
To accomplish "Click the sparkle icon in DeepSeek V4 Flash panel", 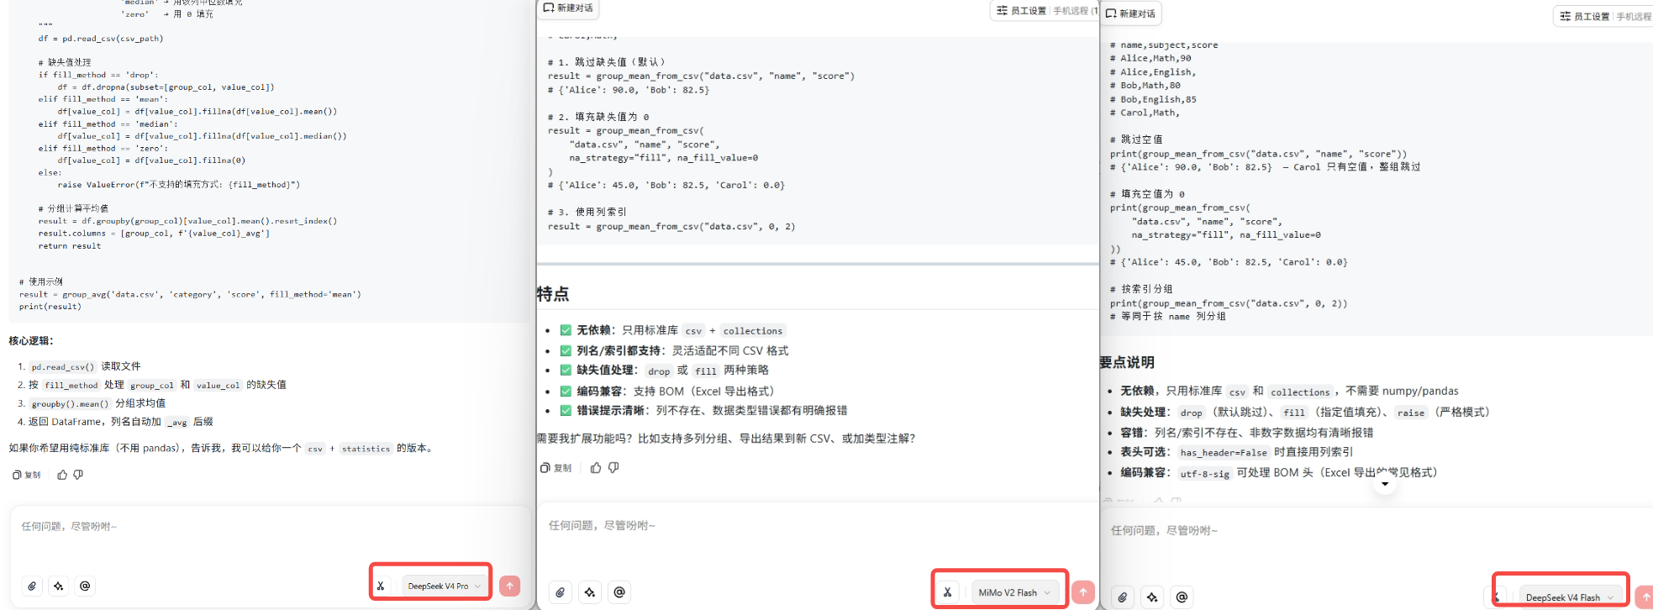I will click(x=1152, y=597).
